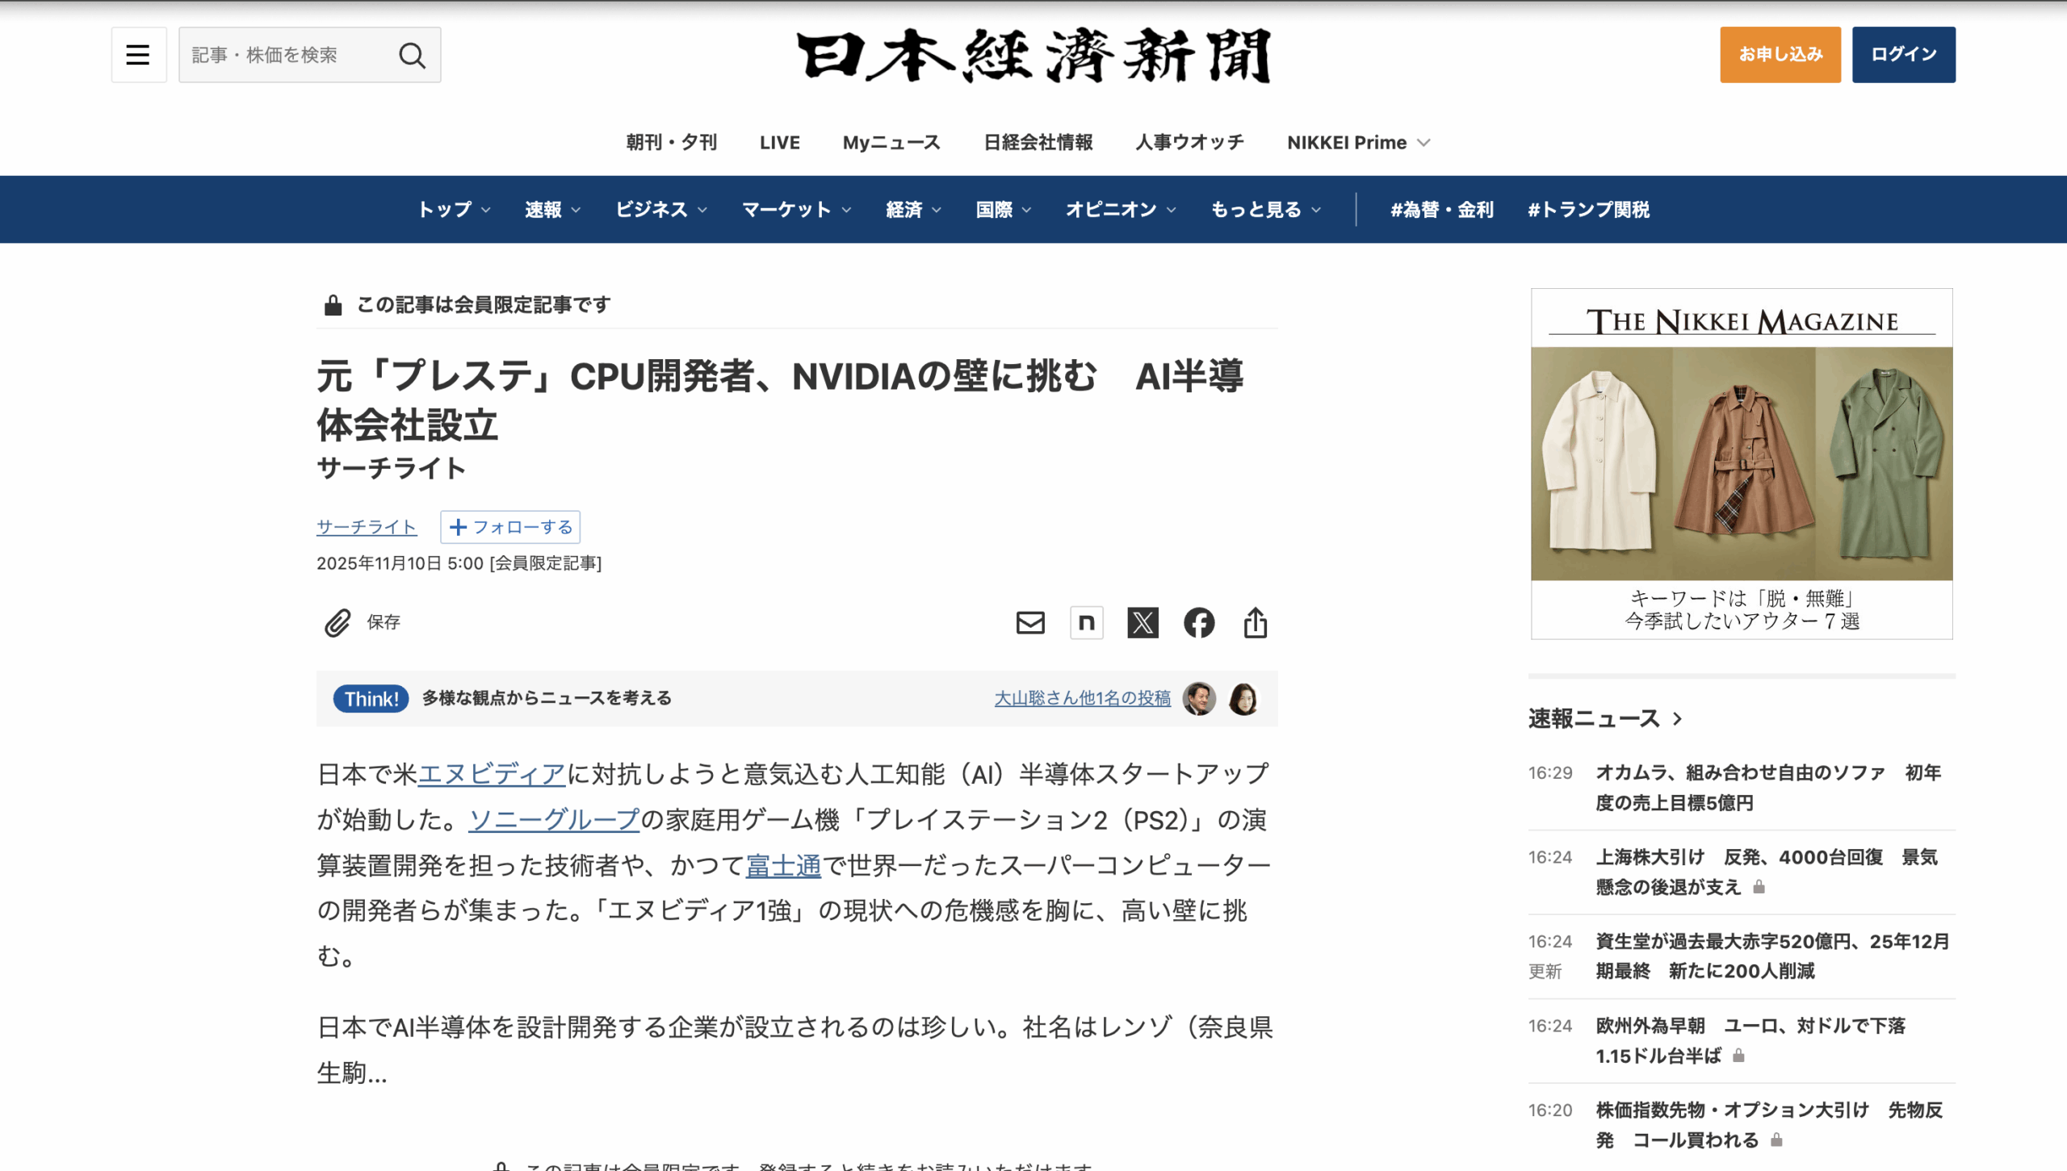The image size is (2067, 1171).
Task: Click the upload share icon
Action: [x=1256, y=623]
